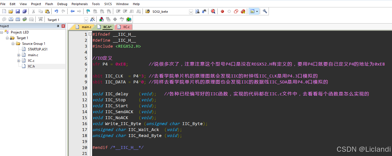Switch to the IIC.c editor tab

coord(123,27)
